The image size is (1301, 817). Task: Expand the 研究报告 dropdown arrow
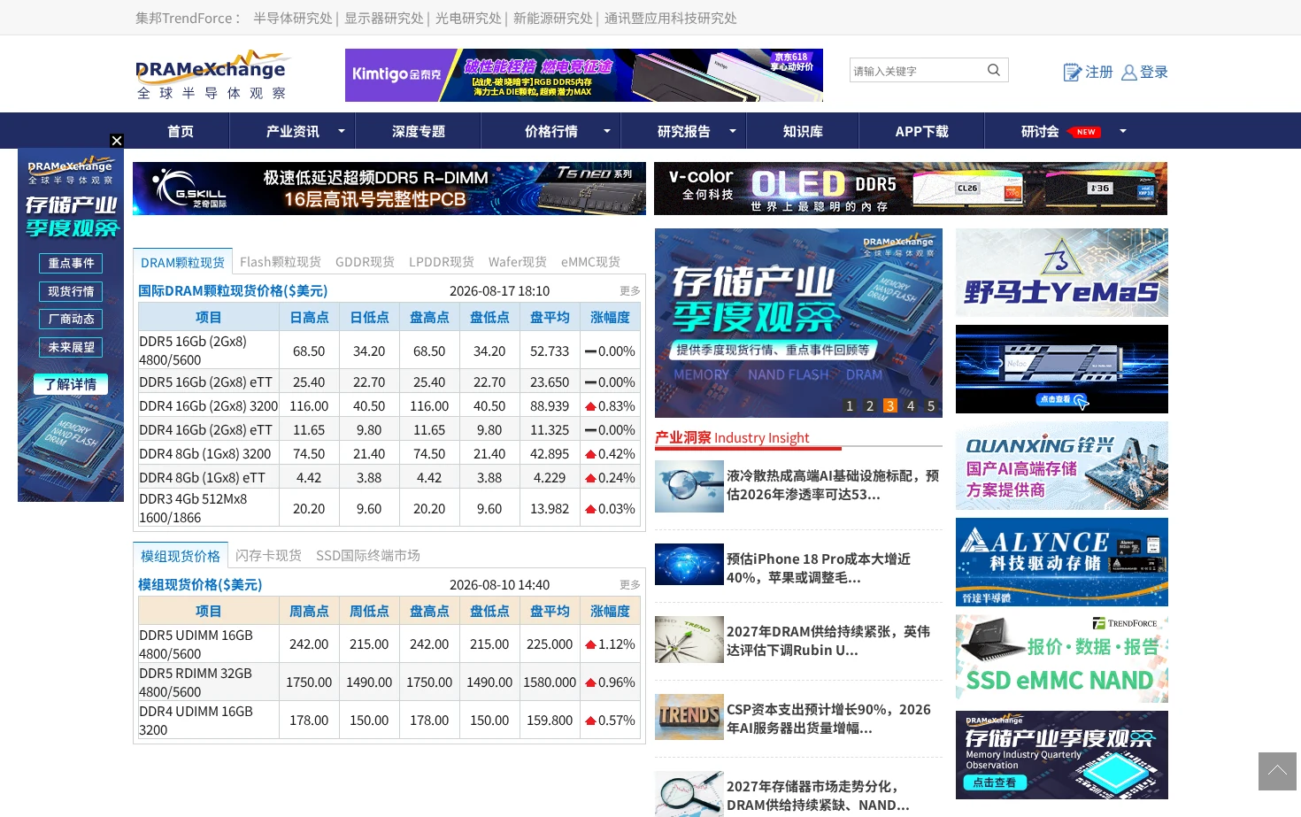[x=732, y=131]
